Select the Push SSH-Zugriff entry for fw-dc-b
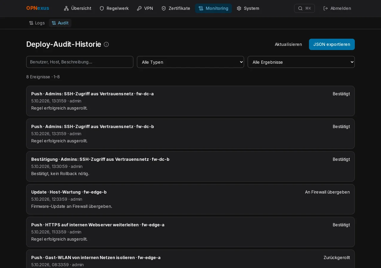Screen dimensions: 381x268 190,134
